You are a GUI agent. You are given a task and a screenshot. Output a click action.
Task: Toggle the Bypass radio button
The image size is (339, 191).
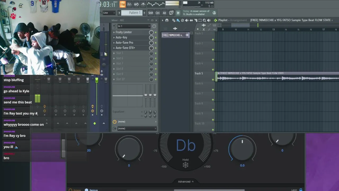(x=70, y=190)
